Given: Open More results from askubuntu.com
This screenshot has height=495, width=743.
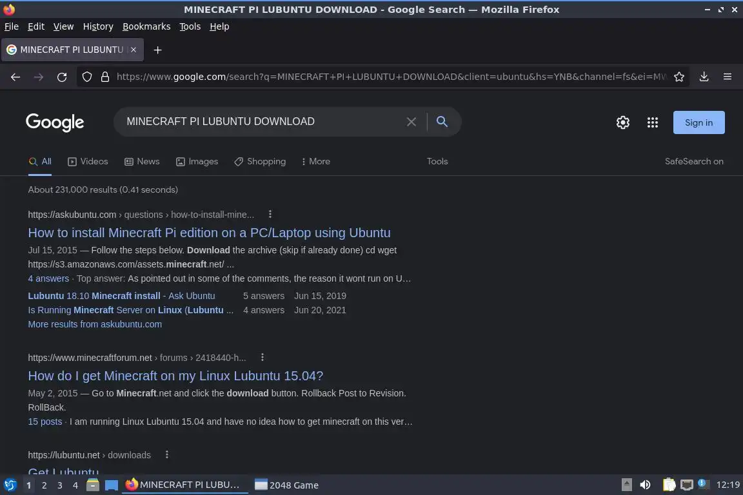Looking at the screenshot, I should tap(95, 324).
